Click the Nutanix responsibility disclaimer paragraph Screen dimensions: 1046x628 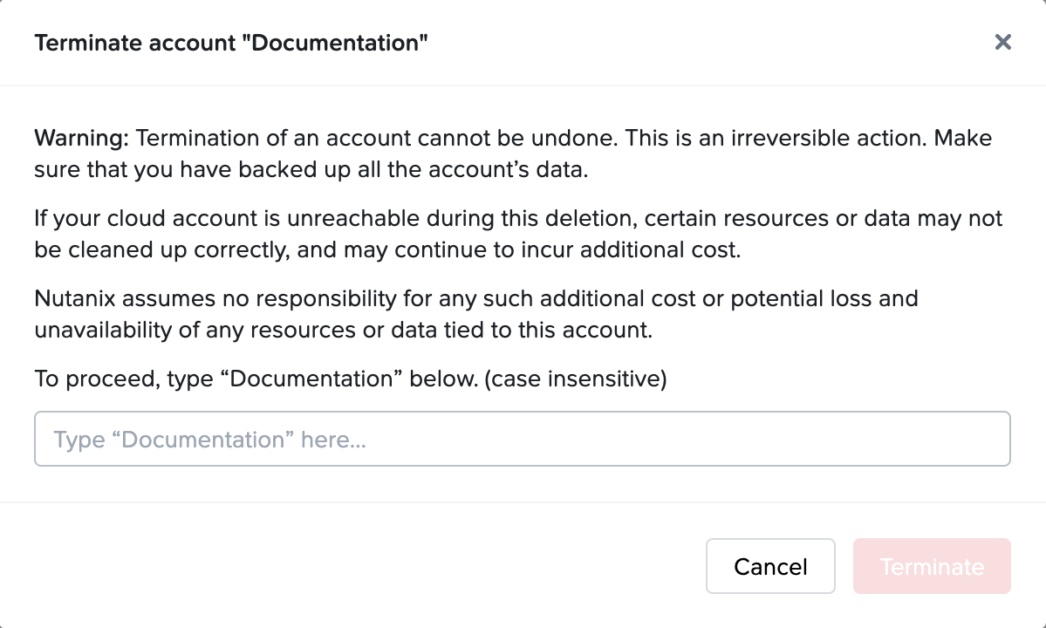point(475,314)
